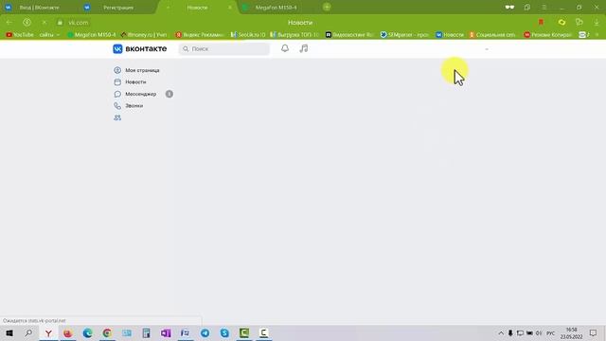Open Мессенджер in the sidebar
Screen dimensions: 606x341
141,94
